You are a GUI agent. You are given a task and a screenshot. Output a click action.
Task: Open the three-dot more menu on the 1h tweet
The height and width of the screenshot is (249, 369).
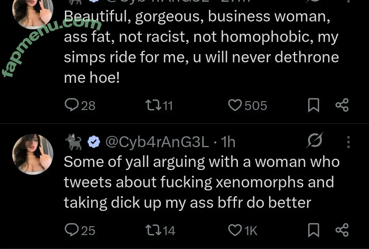point(348,142)
